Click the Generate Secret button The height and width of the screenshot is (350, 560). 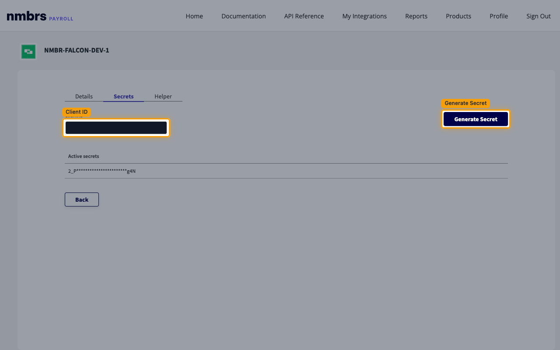coord(476,119)
